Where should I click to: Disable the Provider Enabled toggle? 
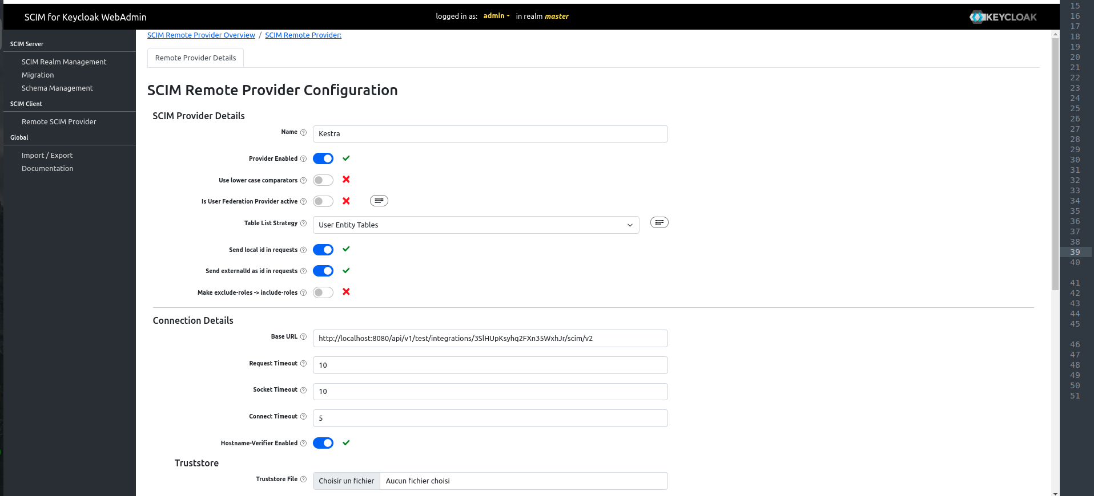tap(323, 158)
